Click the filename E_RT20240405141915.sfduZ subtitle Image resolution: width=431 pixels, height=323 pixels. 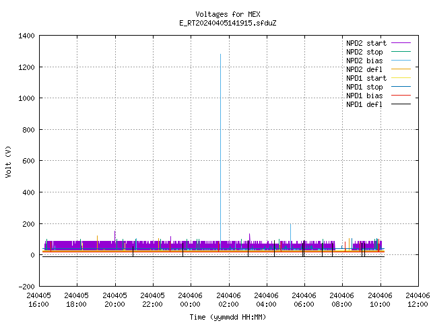tap(228, 23)
